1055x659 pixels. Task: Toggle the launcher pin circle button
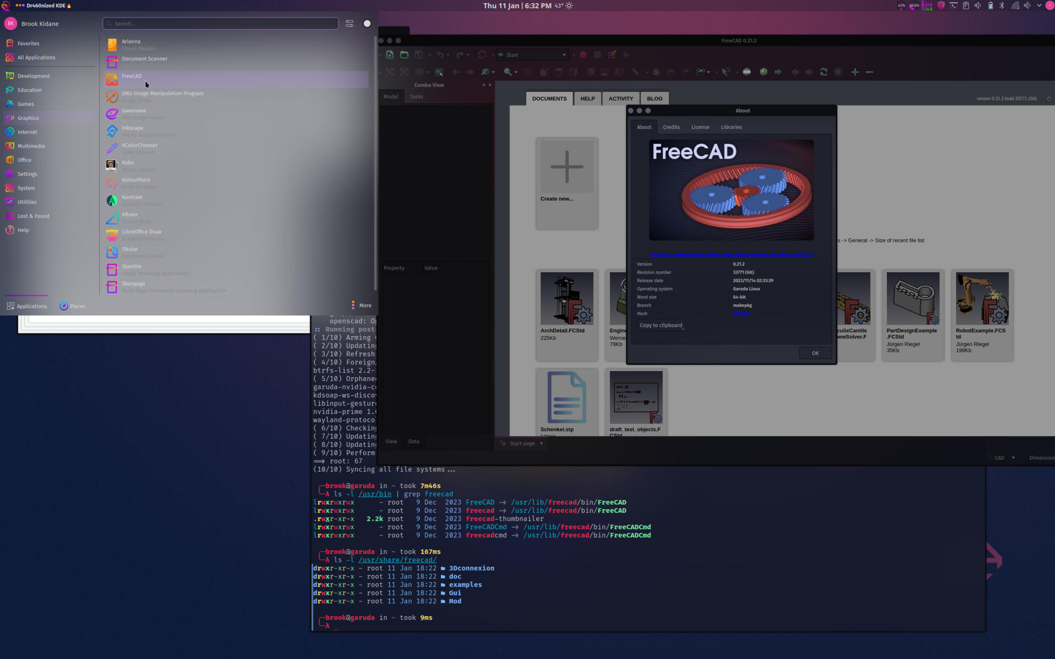pyautogui.click(x=367, y=24)
